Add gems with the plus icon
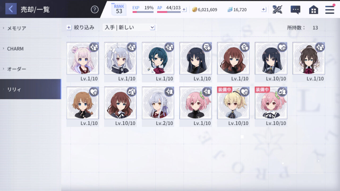 pos(263,10)
